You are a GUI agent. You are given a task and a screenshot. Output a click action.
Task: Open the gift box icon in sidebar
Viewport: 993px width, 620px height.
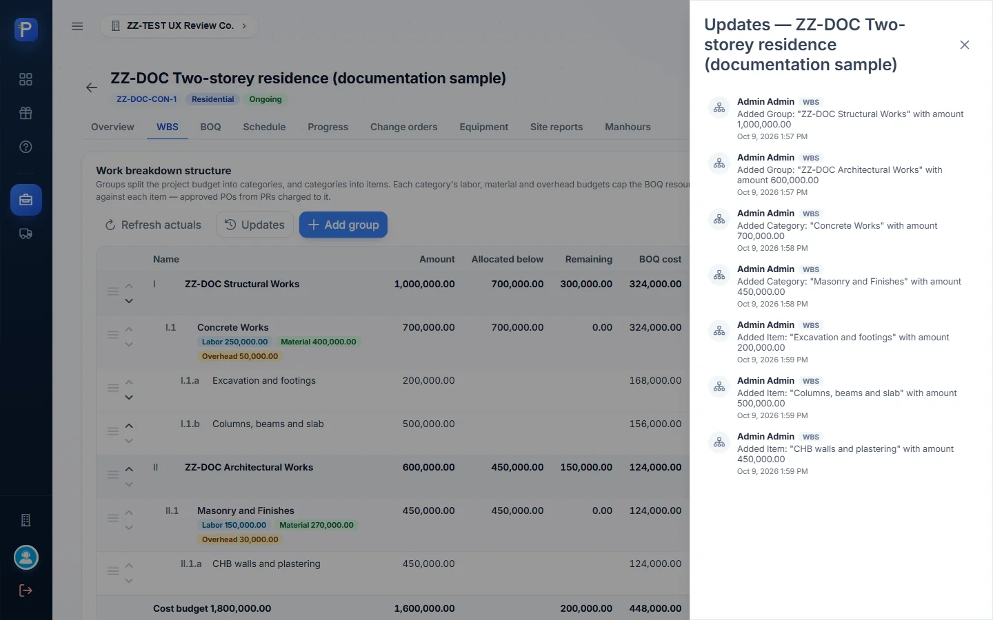[26, 113]
